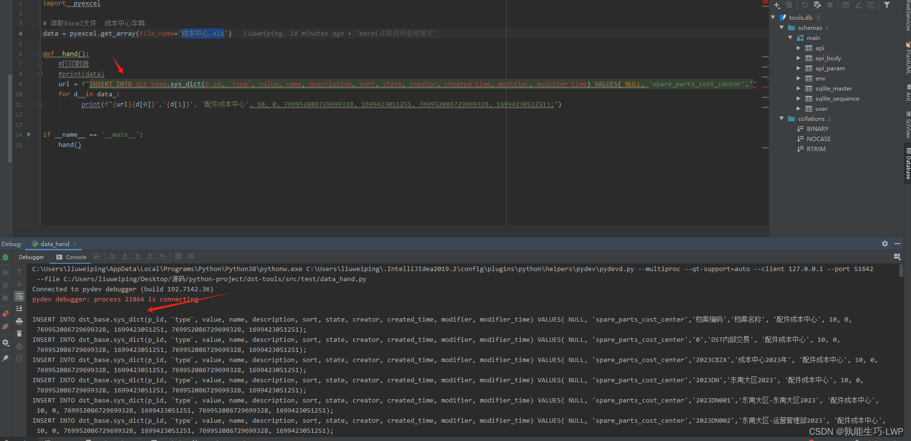Click the fold marker beside def hand()

click(x=40, y=54)
